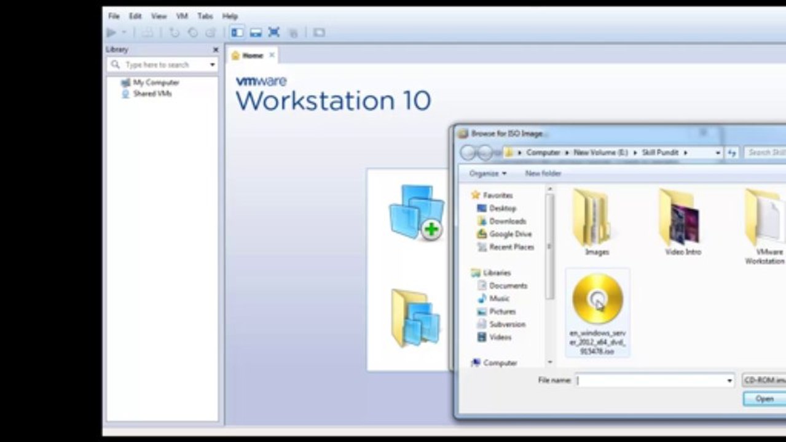Click Forward arrow in Browse for ISO dialog

(485, 152)
